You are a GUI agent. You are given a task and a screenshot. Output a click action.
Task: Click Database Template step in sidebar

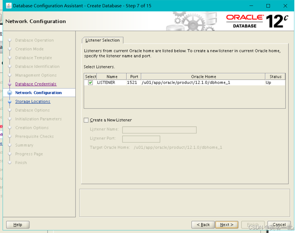(x=33, y=58)
